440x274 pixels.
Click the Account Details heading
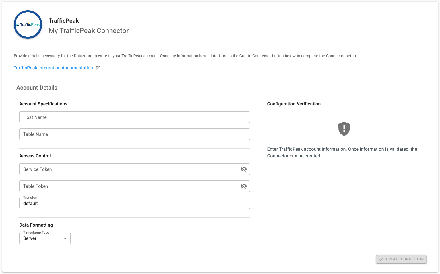point(37,88)
